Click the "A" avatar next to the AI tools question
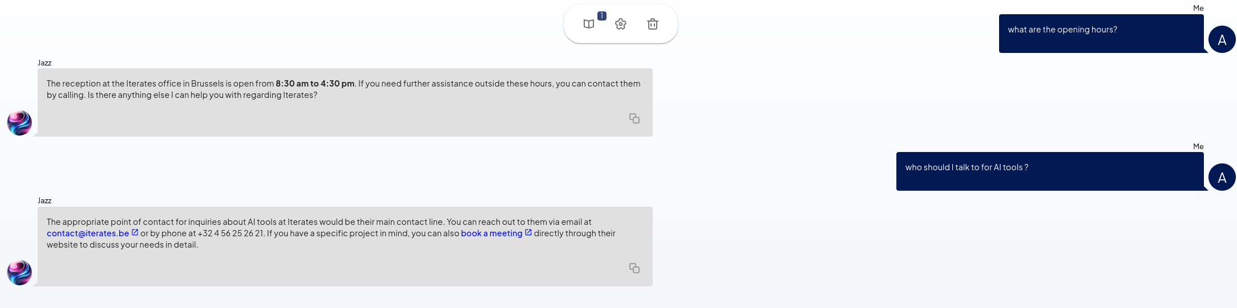The width and height of the screenshot is (1237, 308). tap(1222, 178)
